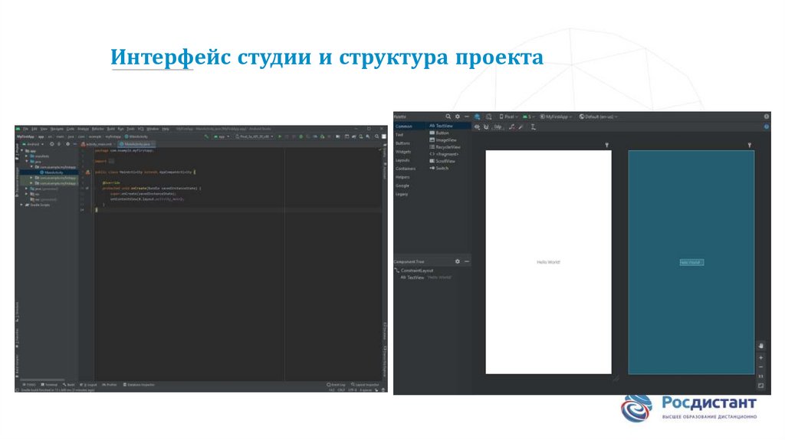785x440 pixels.
Task: Select ConstraintLayout in the Component Tree
Action: pos(417,270)
